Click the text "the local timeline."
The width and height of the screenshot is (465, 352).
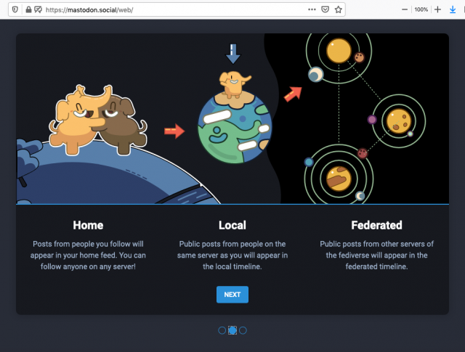pos(232,266)
